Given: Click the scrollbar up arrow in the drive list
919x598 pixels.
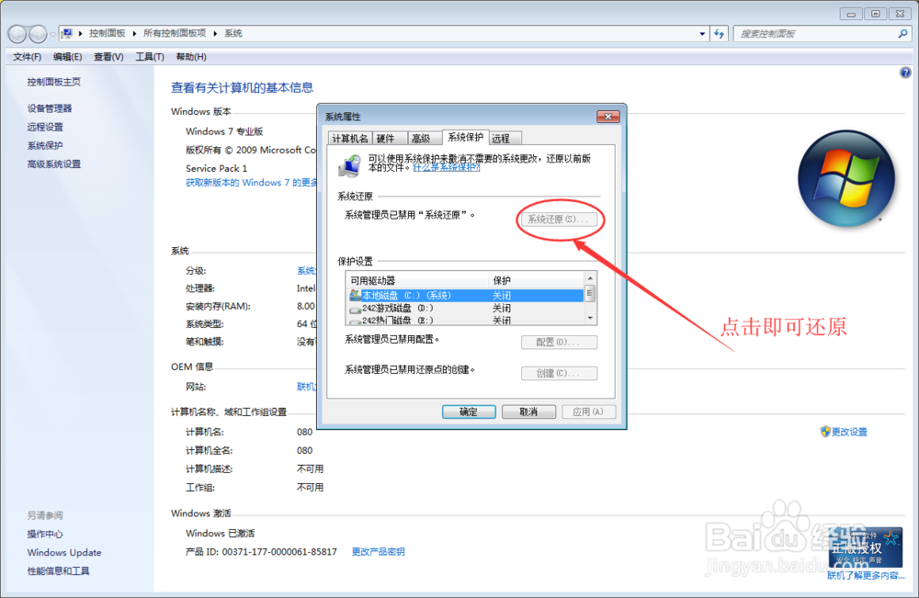Looking at the screenshot, I should click(x=590, y=279).
